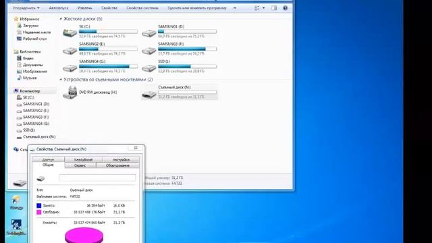432x243 pixels.
Task: Click Извлечь to eject the disk
Action: pos(84,8)
